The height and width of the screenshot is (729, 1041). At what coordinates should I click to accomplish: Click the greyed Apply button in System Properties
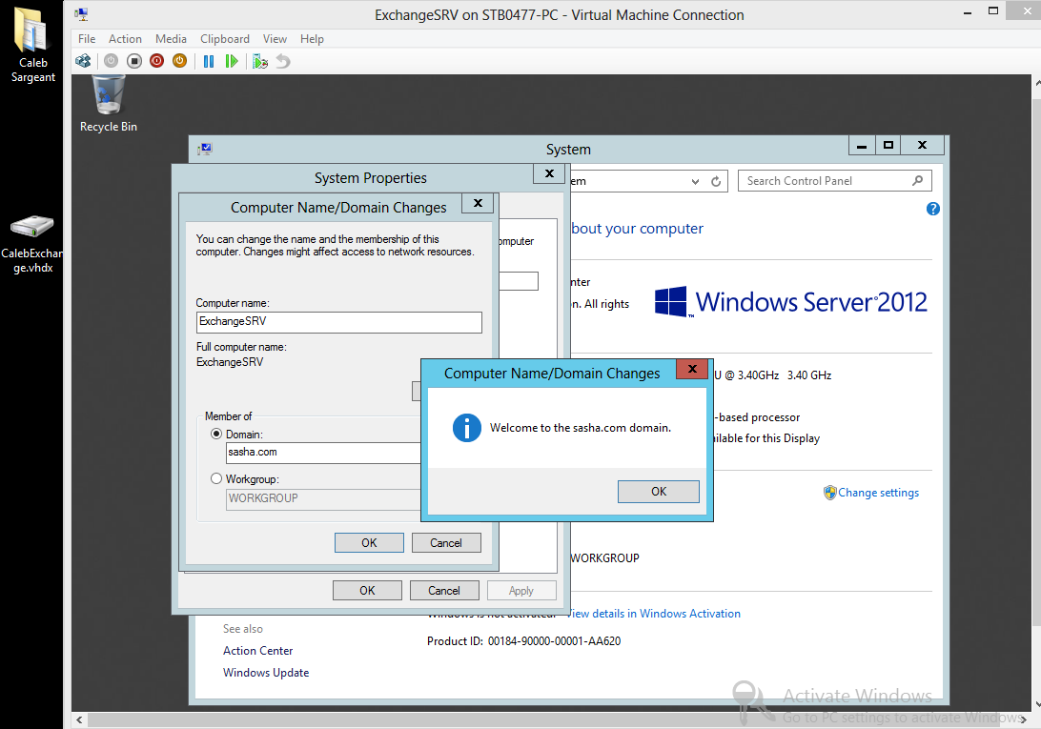click(521, 590)
